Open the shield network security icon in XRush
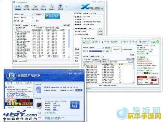163x122 pixels. click(52, 7)
